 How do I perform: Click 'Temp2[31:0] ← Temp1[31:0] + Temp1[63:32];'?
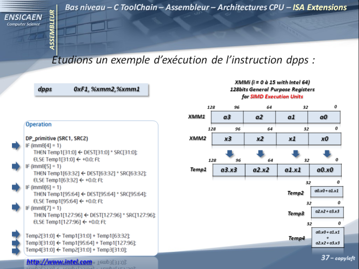pos(78,236)
